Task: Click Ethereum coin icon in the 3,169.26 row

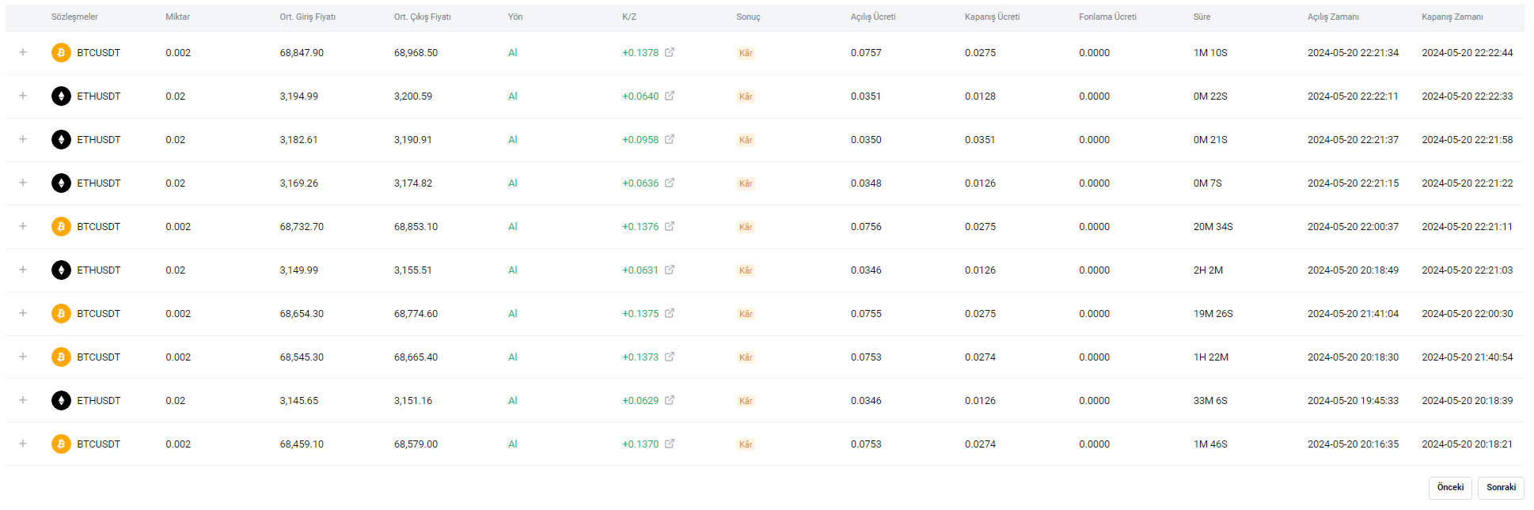Action: [61, 183]
